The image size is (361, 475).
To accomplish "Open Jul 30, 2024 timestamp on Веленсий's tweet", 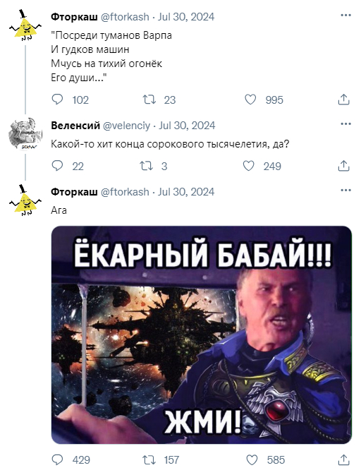I will (187, 126).
